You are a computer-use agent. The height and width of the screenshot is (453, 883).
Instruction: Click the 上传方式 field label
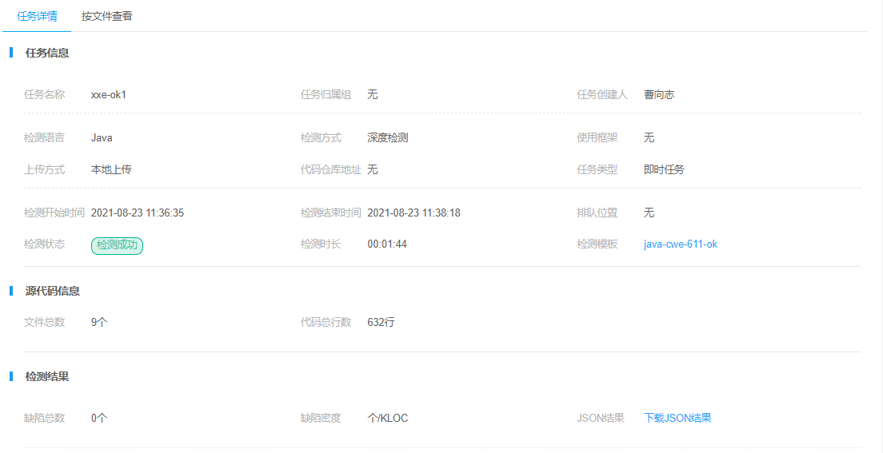[x=45, y=169]
